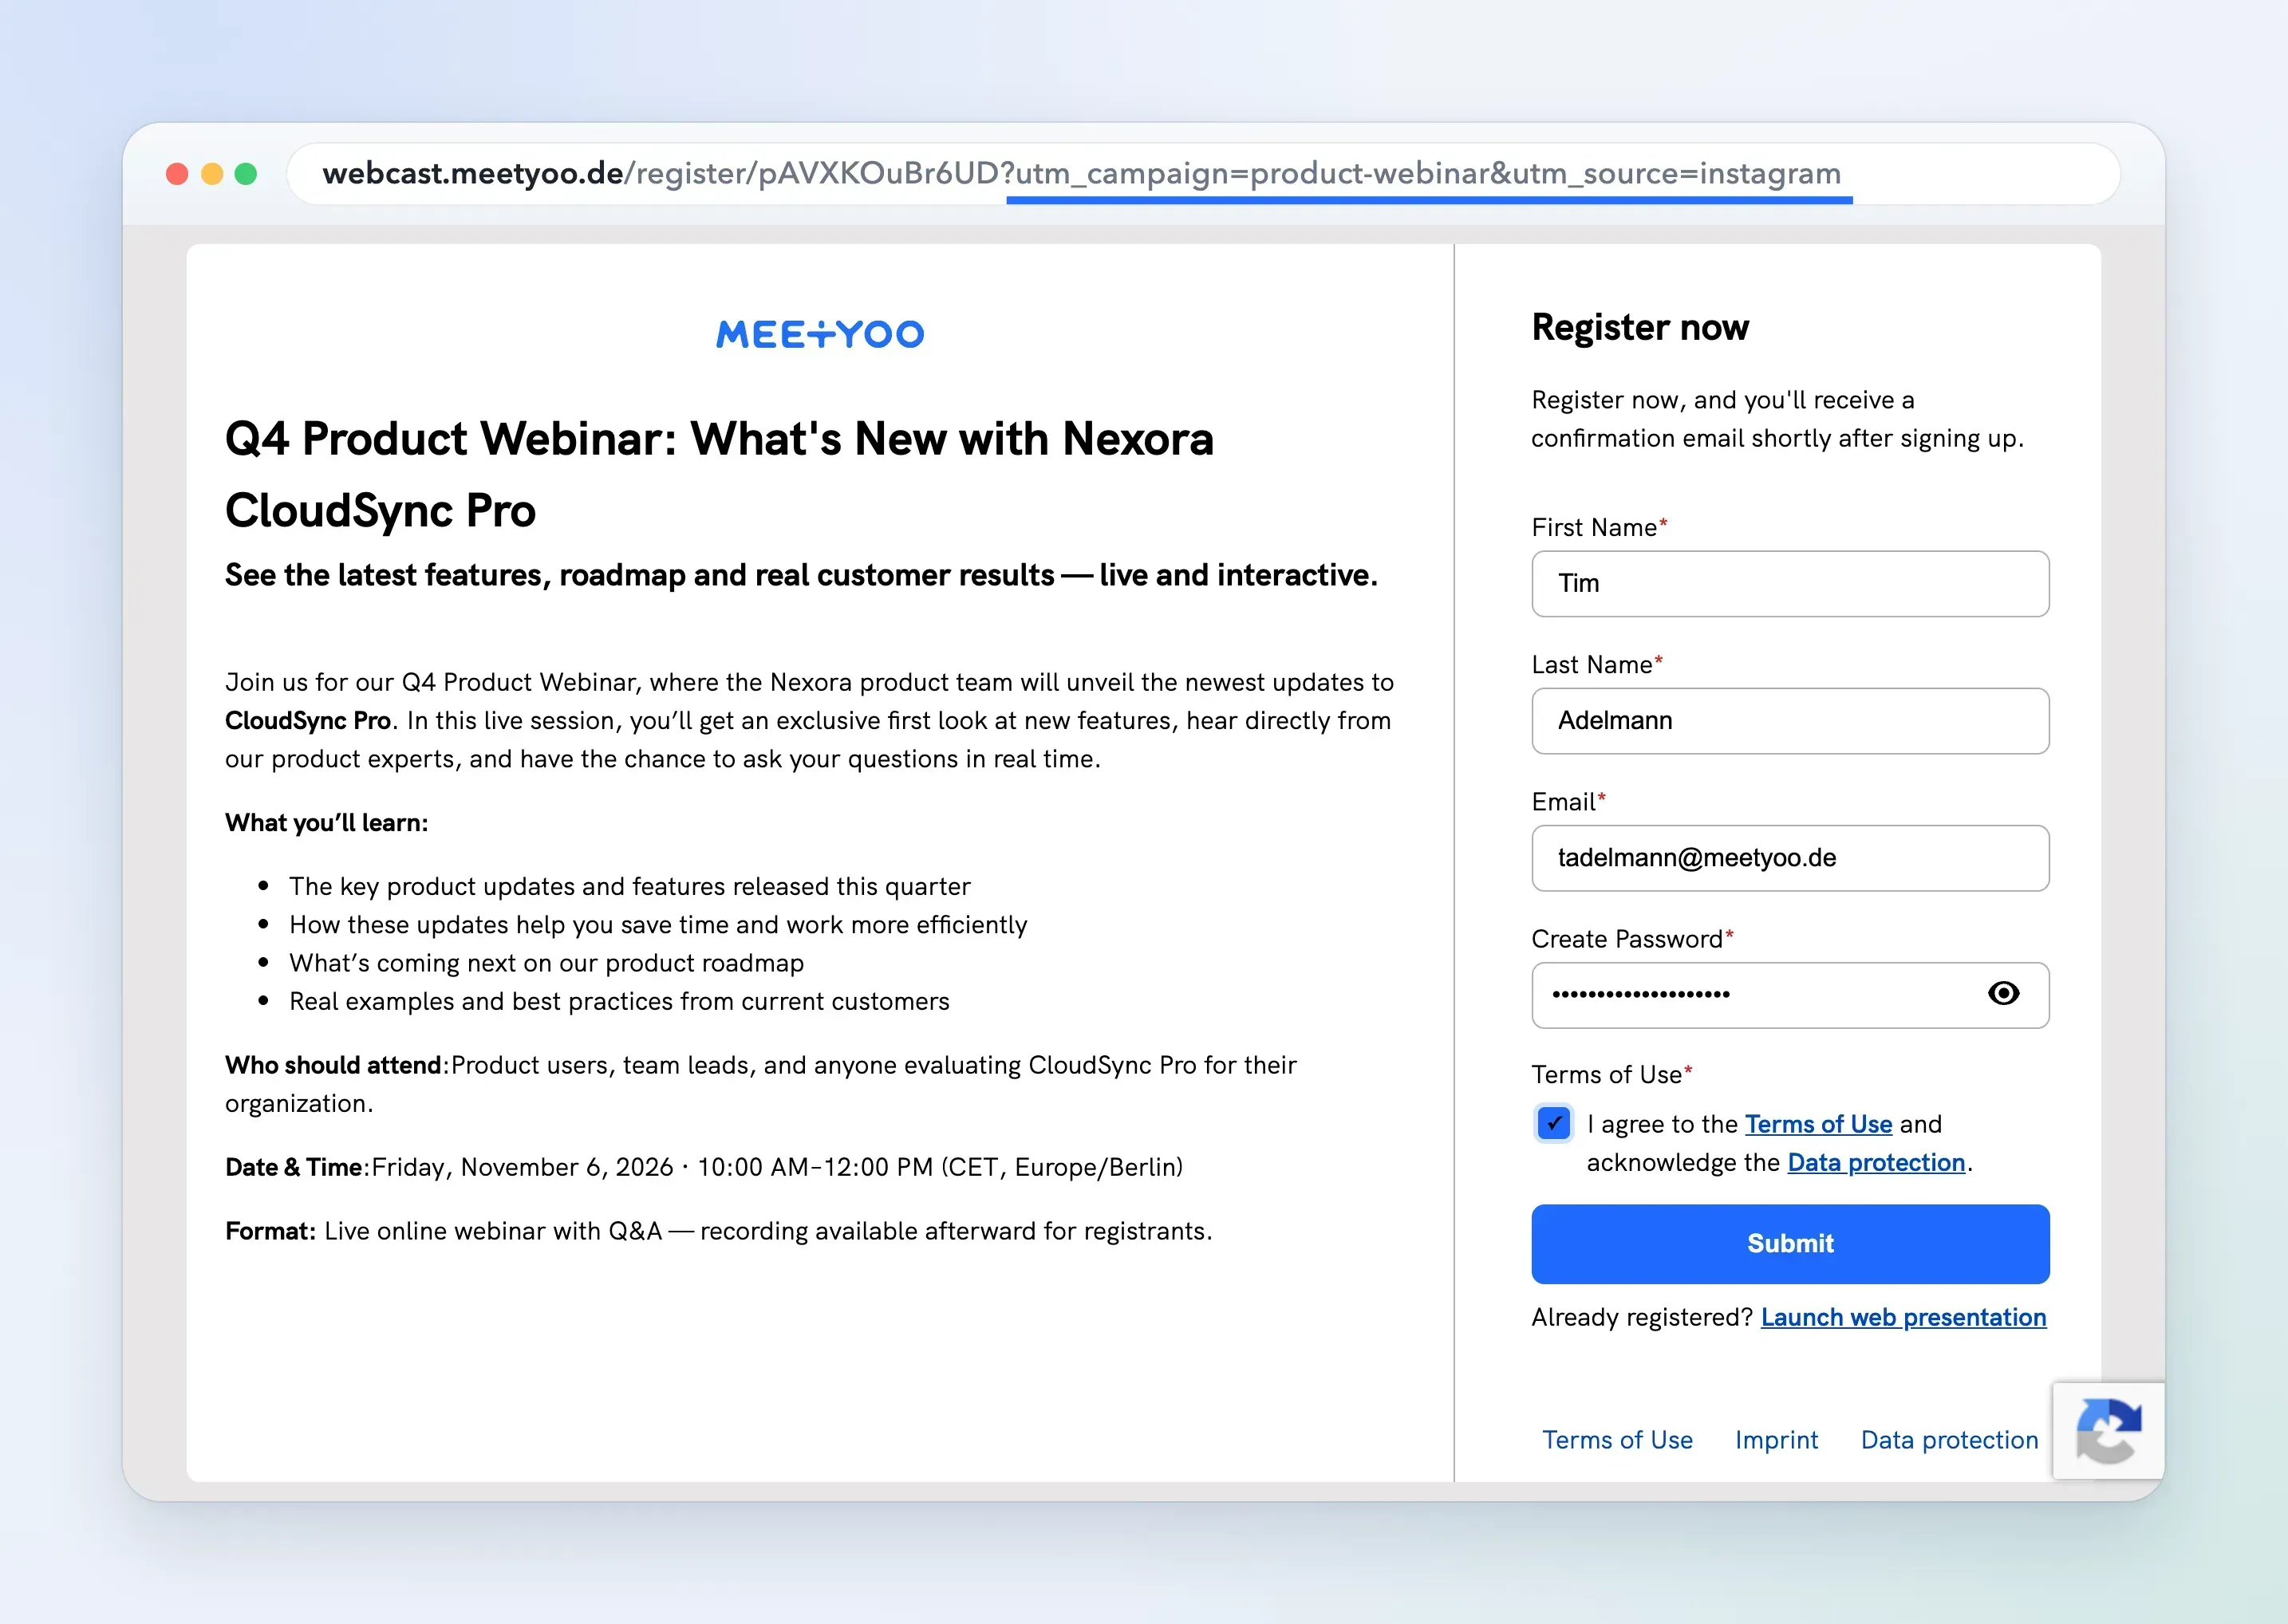
Task: Focus the First Name field containing Tim
Action: (1790, 583)
